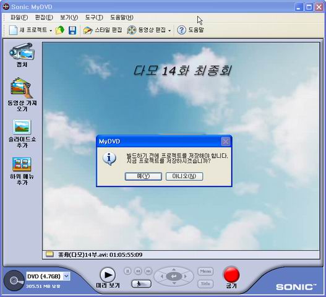Open the 편집(E) menu
Image resolution: width=326 pixels, height=297 pixels.
pyautogui.click(x=44, y=17)
